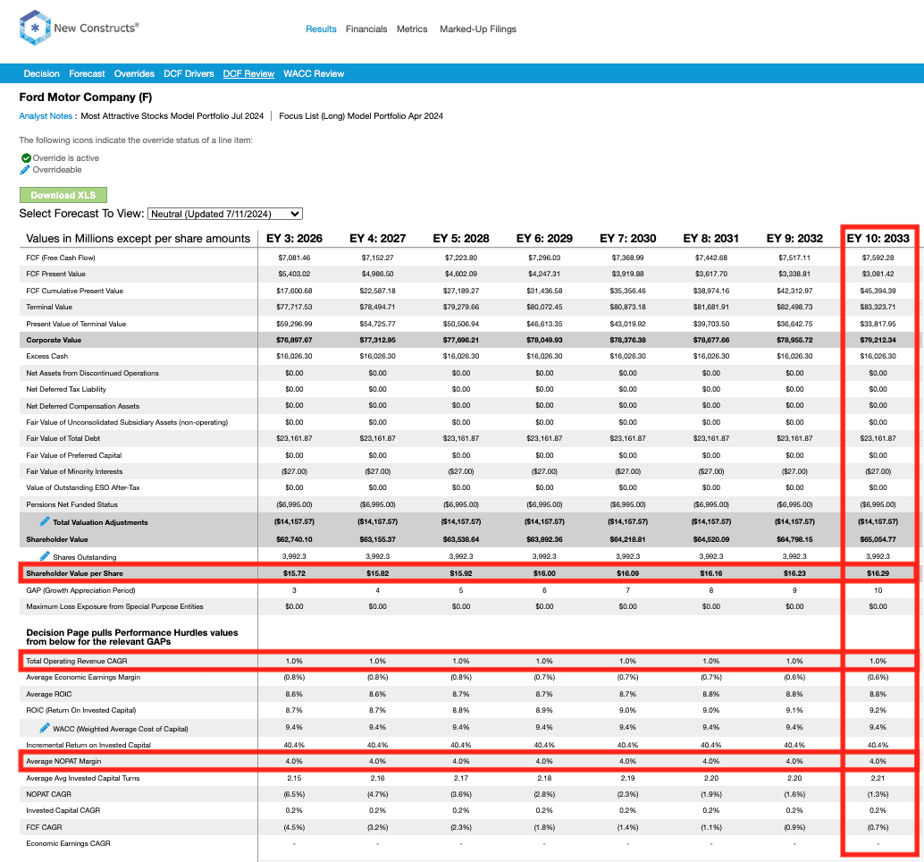924x862 pixels.
Task: Click Most Attractive Stocks Model Portfolio Jul 2024
Action: pos(172,116)
